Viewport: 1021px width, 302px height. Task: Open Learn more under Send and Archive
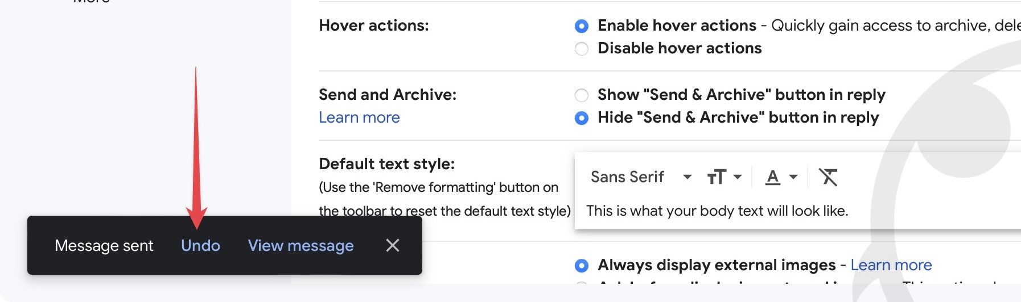pyautogui.click(x=359, y=118)
